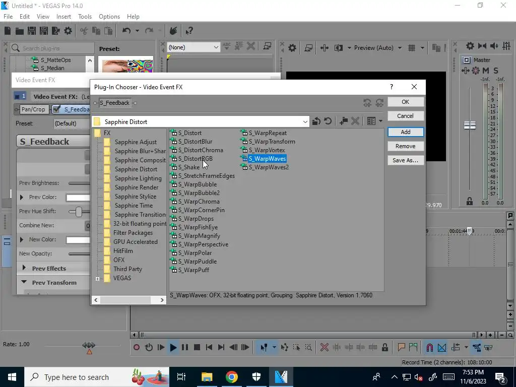Click the Play button in transport bar
This screenshot has height=387, width=516.
click(173, 347)
